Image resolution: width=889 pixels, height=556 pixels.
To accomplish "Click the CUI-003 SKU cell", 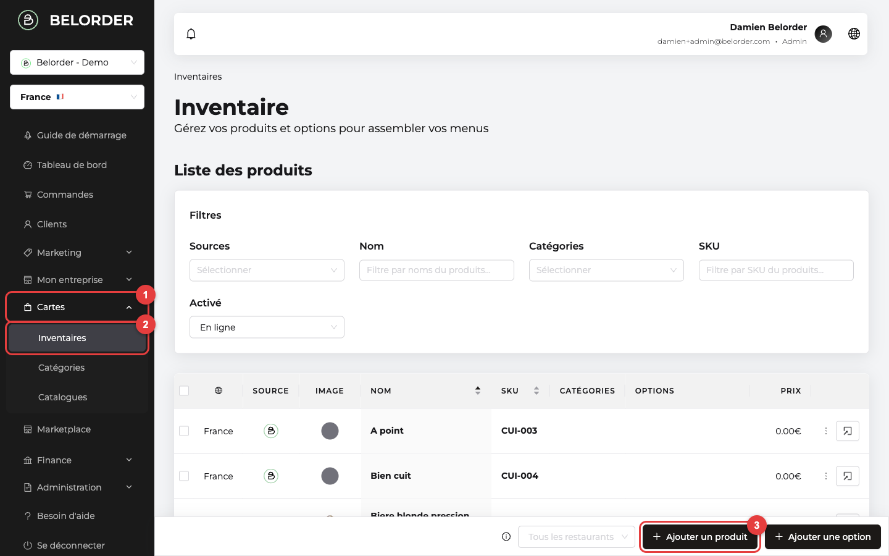I will (x=519, y=431).
